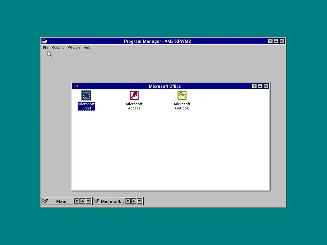The width and height of the screenshot is (327, 245).
Task: Select the Microsoft Excel program icon
Action: [86, 95]
